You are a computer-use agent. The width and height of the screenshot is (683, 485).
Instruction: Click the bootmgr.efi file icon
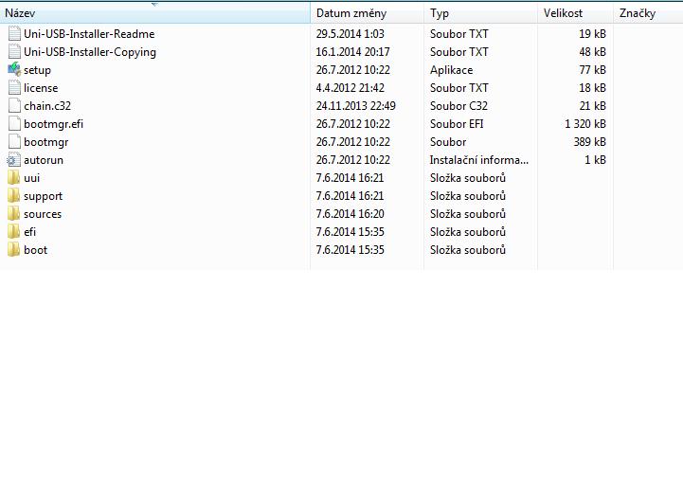(x=13, y=124)
